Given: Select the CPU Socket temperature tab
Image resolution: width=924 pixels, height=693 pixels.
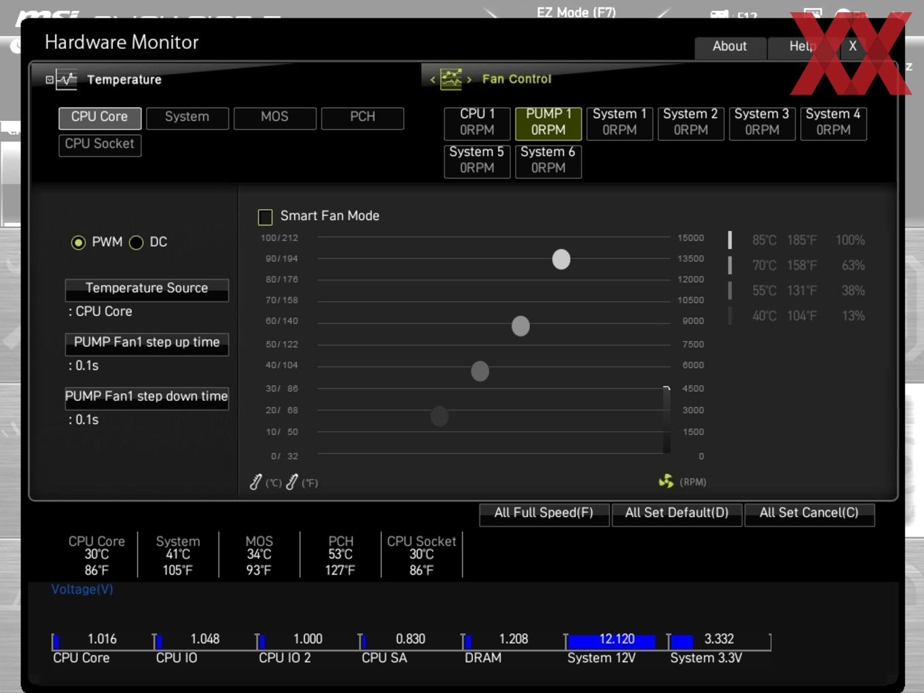Looking at the screenshot, I should (x=100, y=145).
